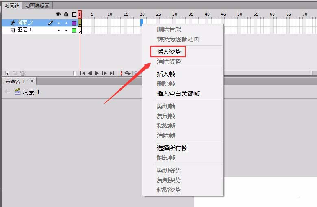
Task: Toggle lock all layers padlock icon
Action: pos(66,14)
